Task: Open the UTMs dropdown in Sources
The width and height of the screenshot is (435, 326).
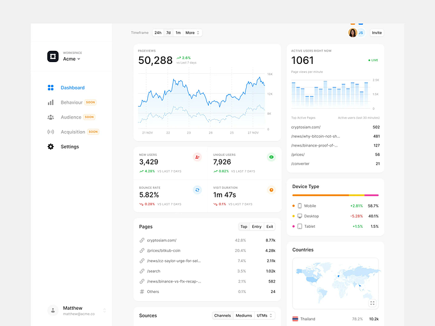Action: [x=264, y=315]
